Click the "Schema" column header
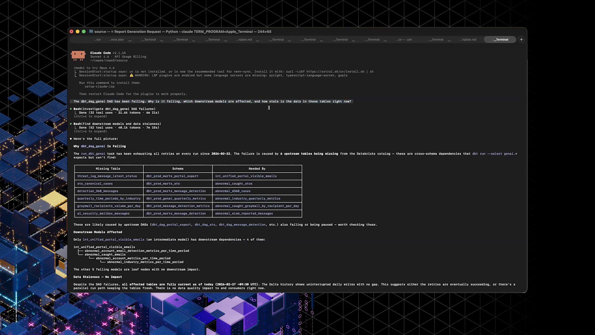 [x=178, y=169]
